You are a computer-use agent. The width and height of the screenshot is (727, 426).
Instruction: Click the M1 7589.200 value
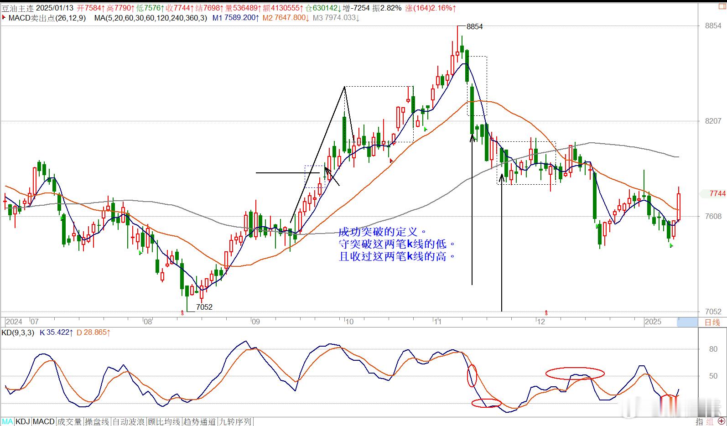pyautogui.click(x=236, y=18)
